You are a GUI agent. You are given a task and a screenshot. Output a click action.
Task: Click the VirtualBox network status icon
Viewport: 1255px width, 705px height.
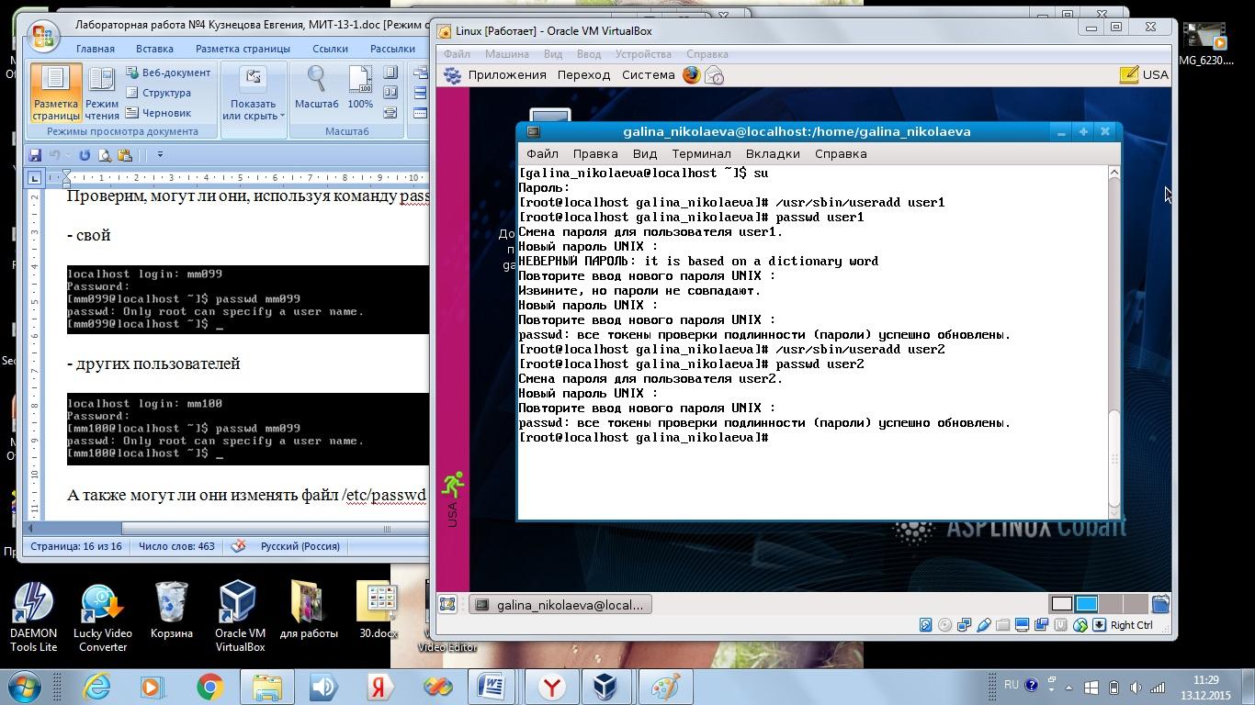[964, 625]
